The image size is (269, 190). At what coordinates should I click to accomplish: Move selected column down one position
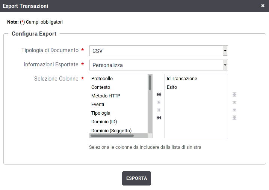pos(234,110)
